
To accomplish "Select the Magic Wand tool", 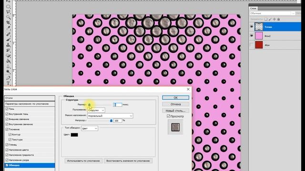I will 8,18.
